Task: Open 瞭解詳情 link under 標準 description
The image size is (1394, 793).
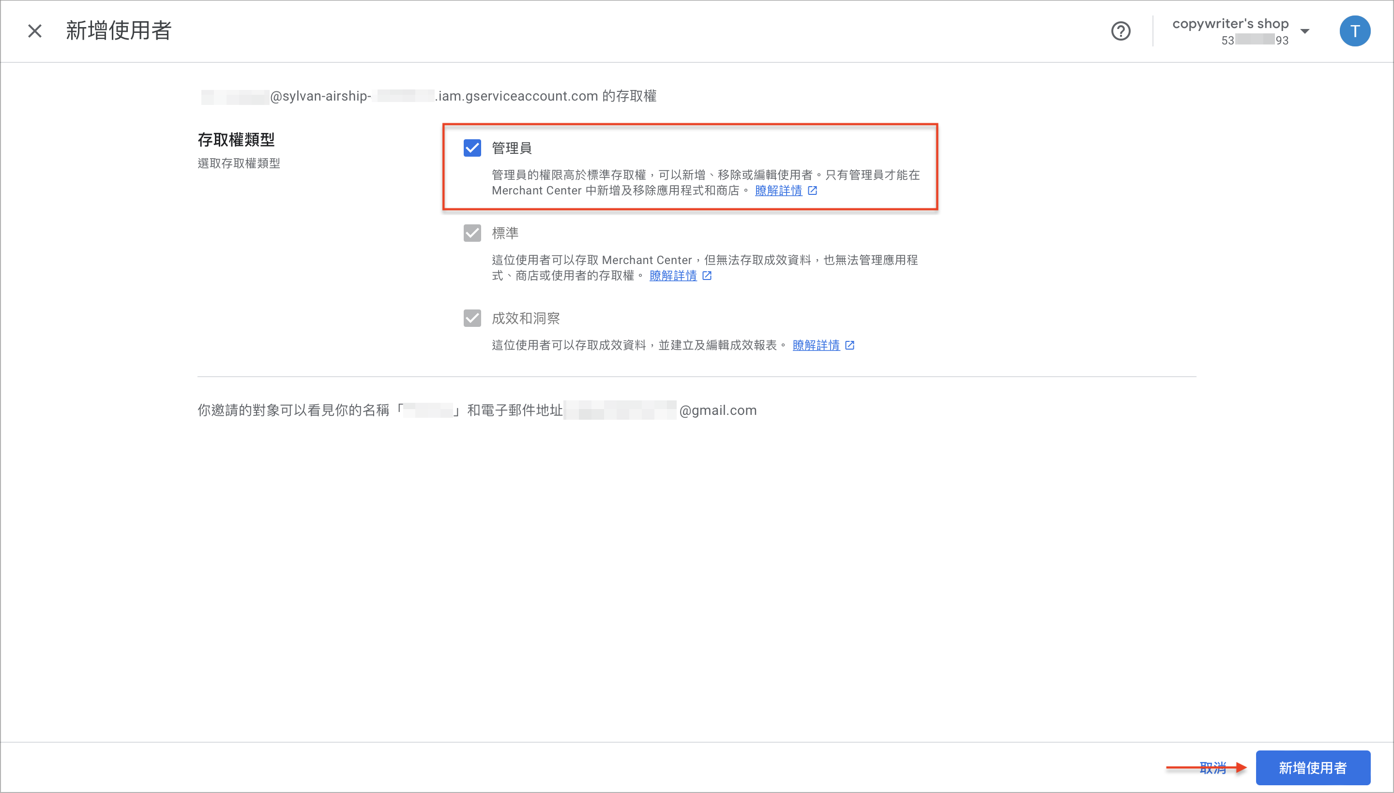Action: pos(673,276)
